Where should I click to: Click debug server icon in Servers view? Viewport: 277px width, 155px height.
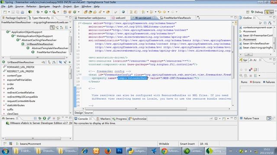click(x=40, y=118)
